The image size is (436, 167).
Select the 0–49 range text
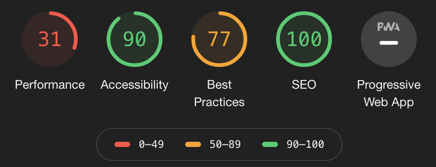pyautogui.click(x=151, y=144)
